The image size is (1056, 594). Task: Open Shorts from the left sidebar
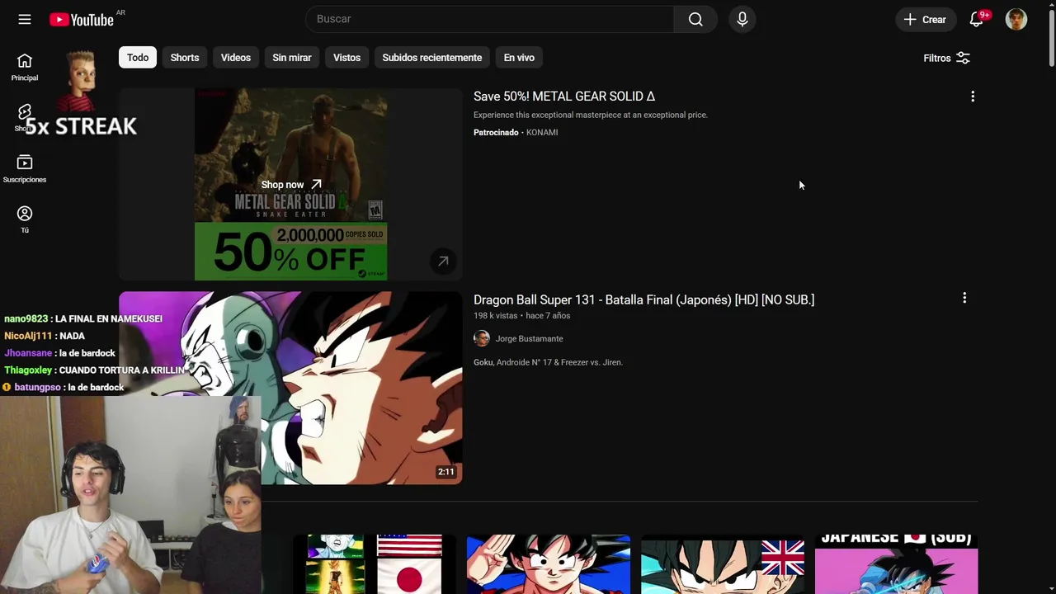(x=24, y=118)
